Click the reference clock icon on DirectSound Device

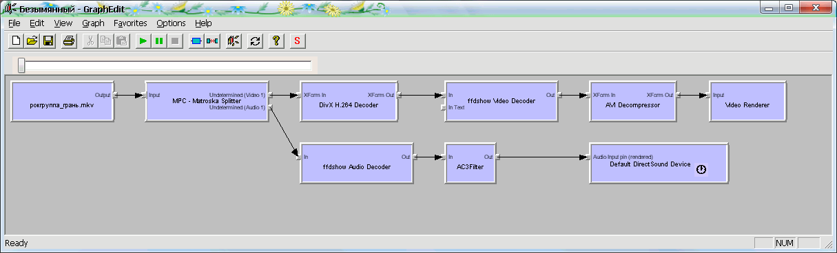pyautogui.click(x=701, y=169)
